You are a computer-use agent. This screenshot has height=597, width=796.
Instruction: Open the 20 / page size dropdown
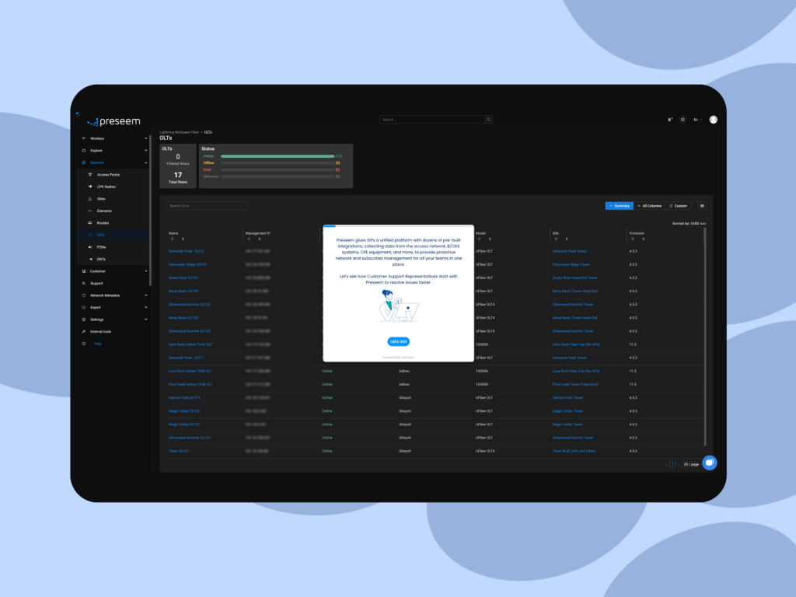689,464
